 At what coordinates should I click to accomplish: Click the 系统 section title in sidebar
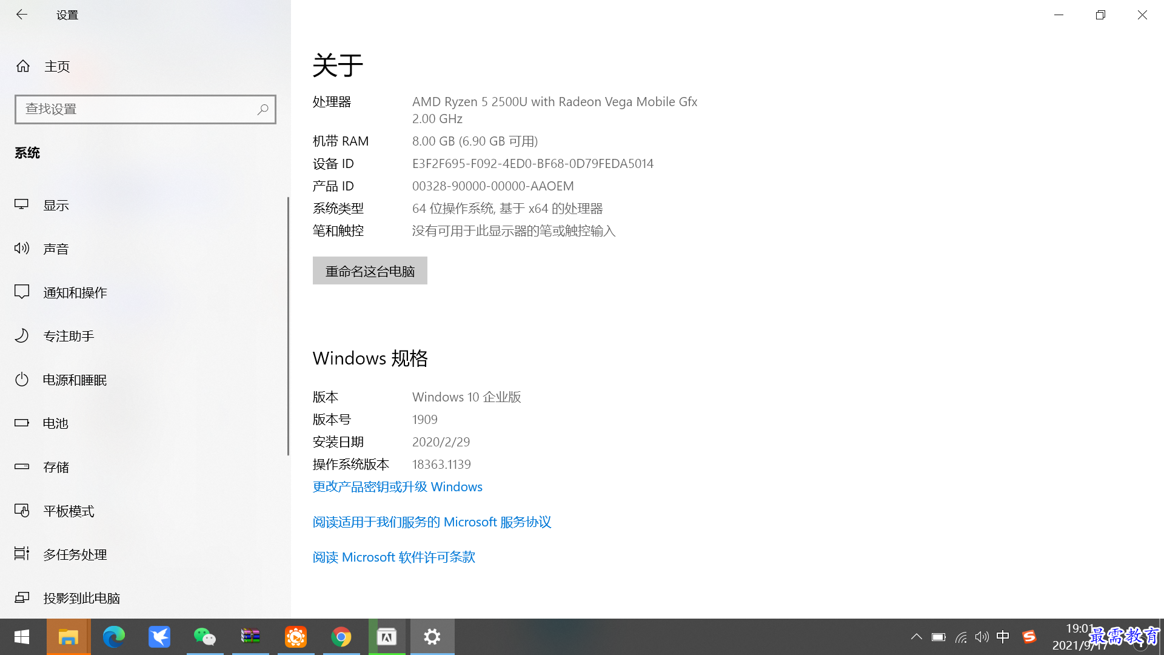[27, 153]
